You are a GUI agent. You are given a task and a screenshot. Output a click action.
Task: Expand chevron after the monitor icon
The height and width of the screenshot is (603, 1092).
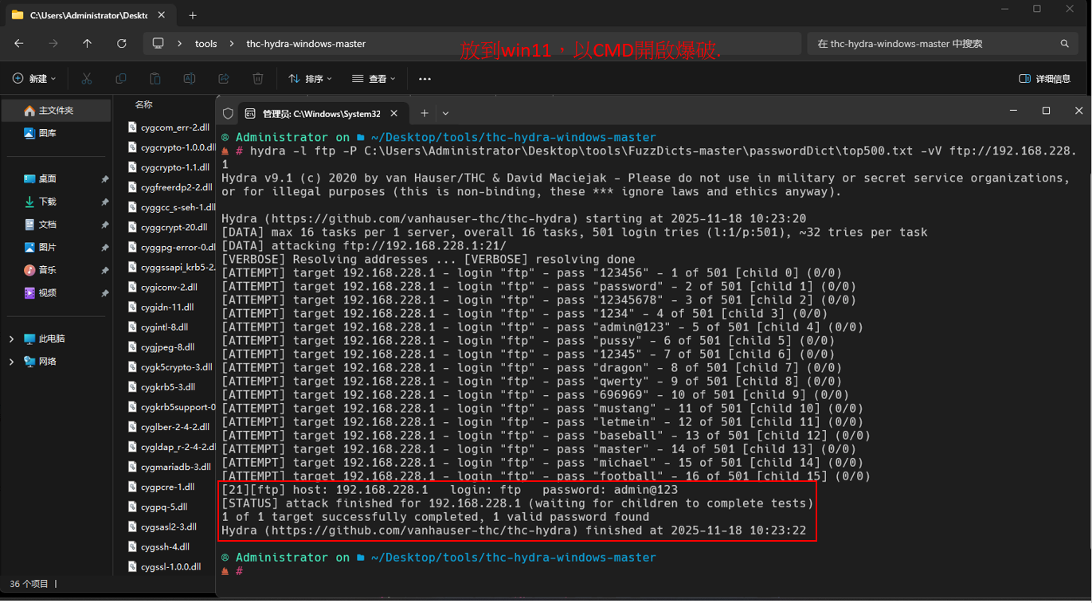click(180, 44)
